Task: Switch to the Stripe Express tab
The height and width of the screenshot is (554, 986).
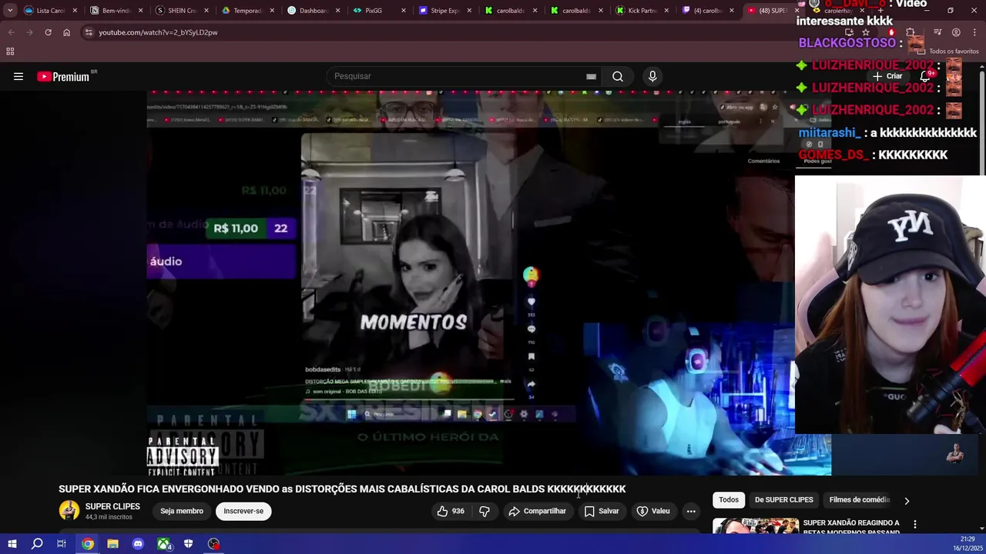Action: pyautogui.click(x=444, y=11)
